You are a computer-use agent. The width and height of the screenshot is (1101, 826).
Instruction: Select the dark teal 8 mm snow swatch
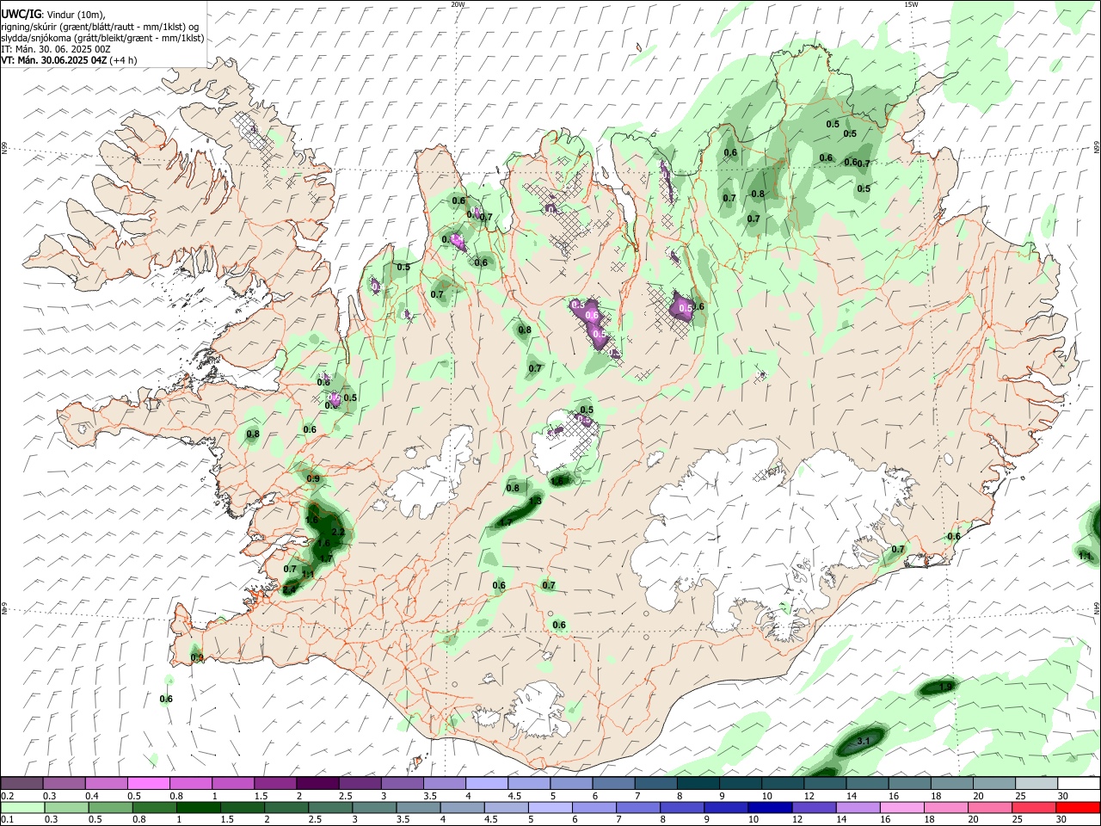pyautogui.click(x=698, y=783)
